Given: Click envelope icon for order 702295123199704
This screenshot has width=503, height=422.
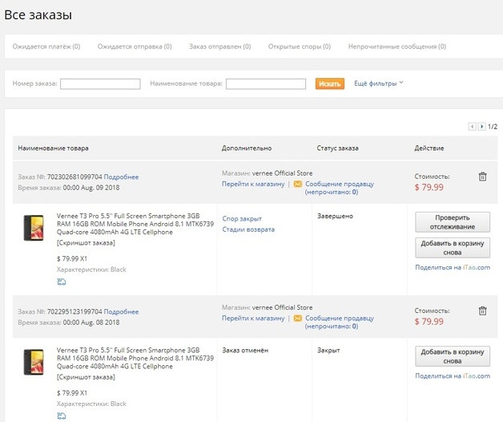Looking at the screenshot, I should click(298, 319).
